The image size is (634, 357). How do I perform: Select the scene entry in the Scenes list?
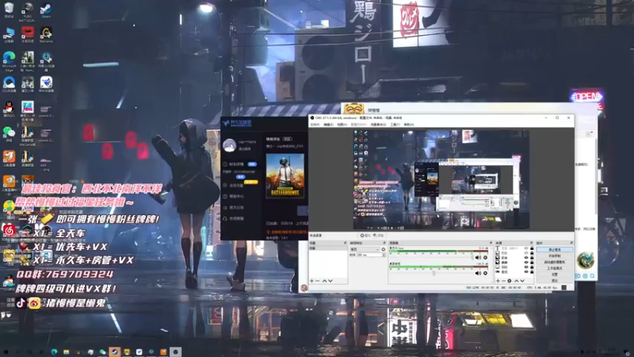click(x=328, y=248)
